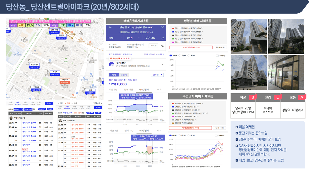Viewport: 312px width, 175px height.
Task: Click the green 전세 line in upper chart
Action: pos(136,111)
